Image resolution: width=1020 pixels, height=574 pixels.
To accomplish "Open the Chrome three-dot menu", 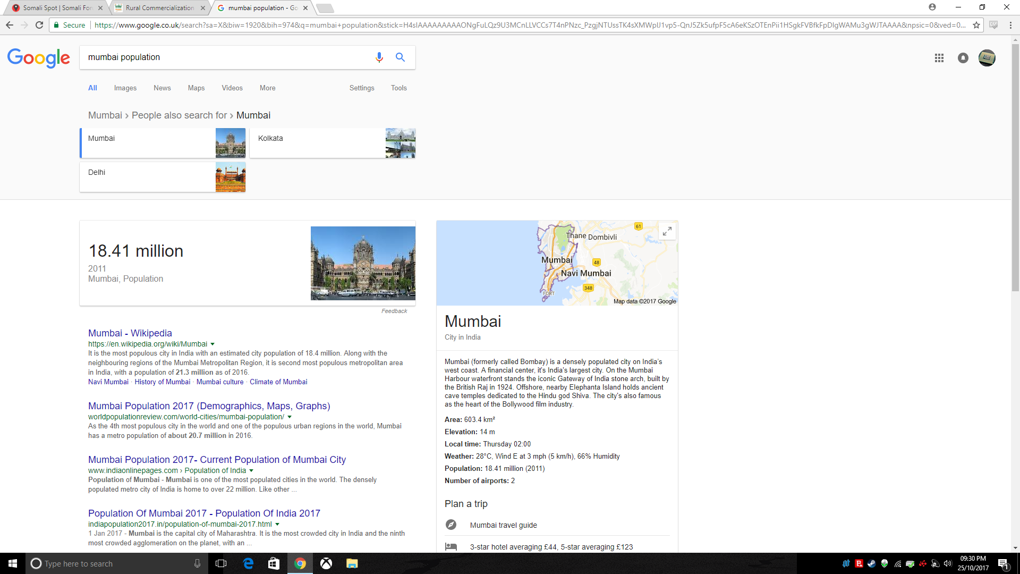I will pyautogui.click(x=1010, y=25).
